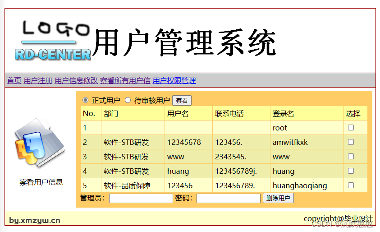
Task: Check the box in row 4, login huang
Action: pos(351,171)
